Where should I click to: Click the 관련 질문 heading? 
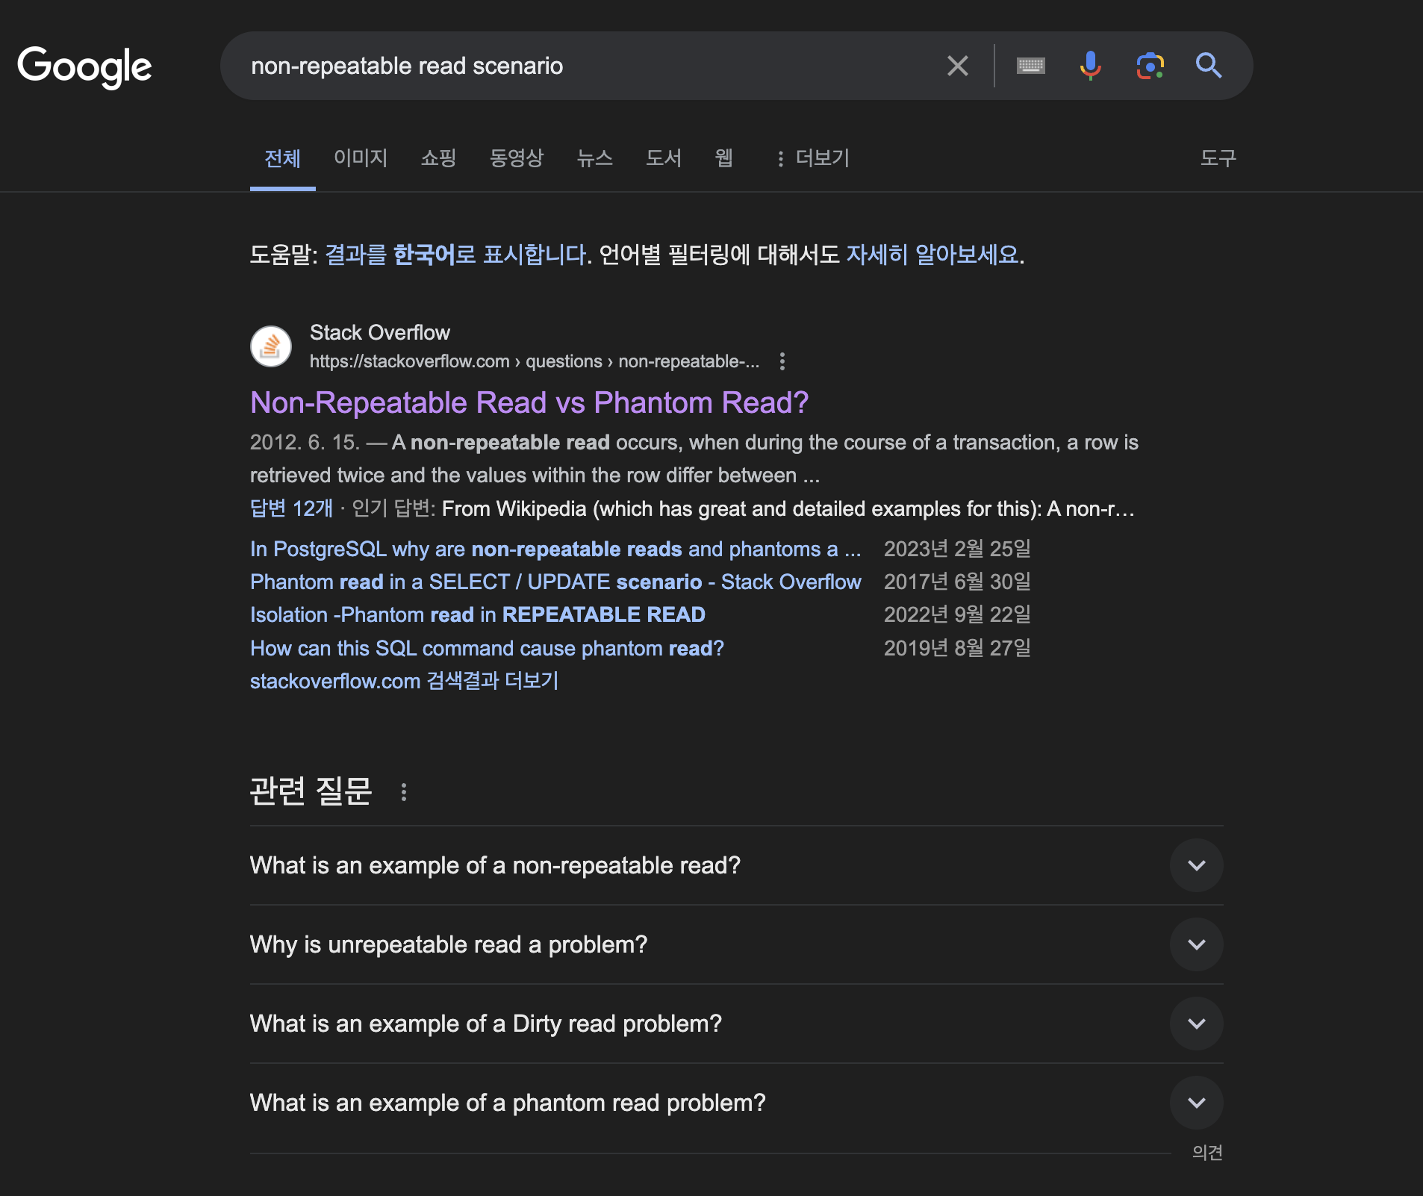311,791
